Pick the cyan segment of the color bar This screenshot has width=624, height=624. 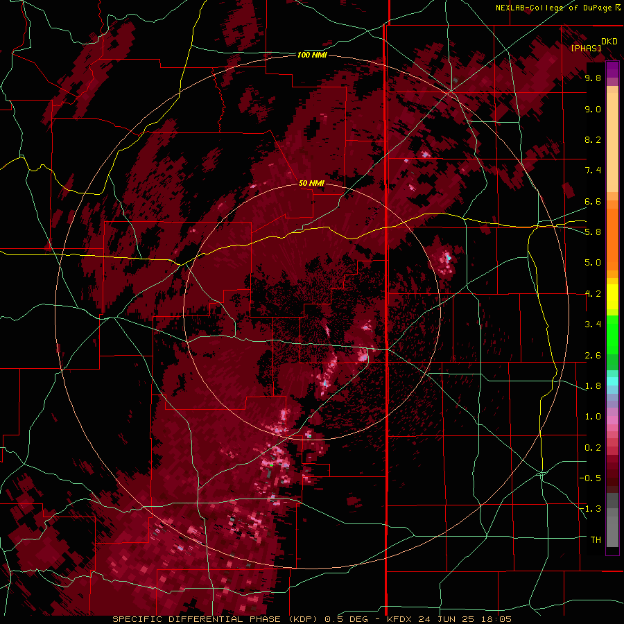pos(612,381)
